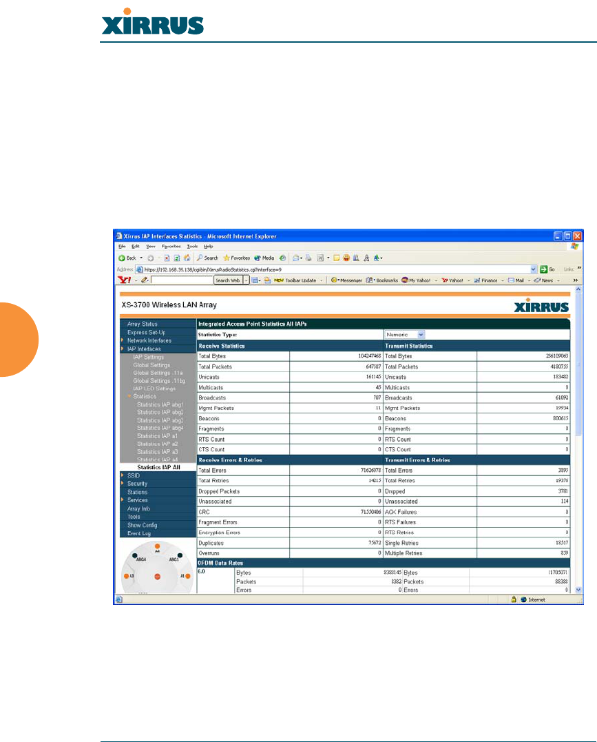The image size is (597, 742).
Task: Click the Yahoo toolbar pencil icon
Action: 145,280
